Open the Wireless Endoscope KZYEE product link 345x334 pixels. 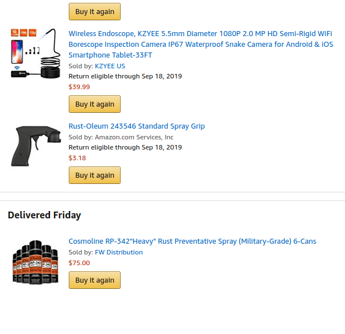coord(200,44)
